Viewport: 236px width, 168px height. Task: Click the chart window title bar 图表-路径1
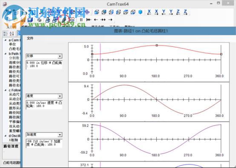141,31
